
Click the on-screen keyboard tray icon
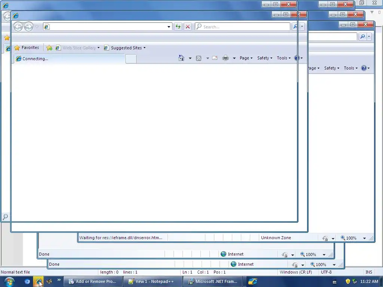point(335,282)
